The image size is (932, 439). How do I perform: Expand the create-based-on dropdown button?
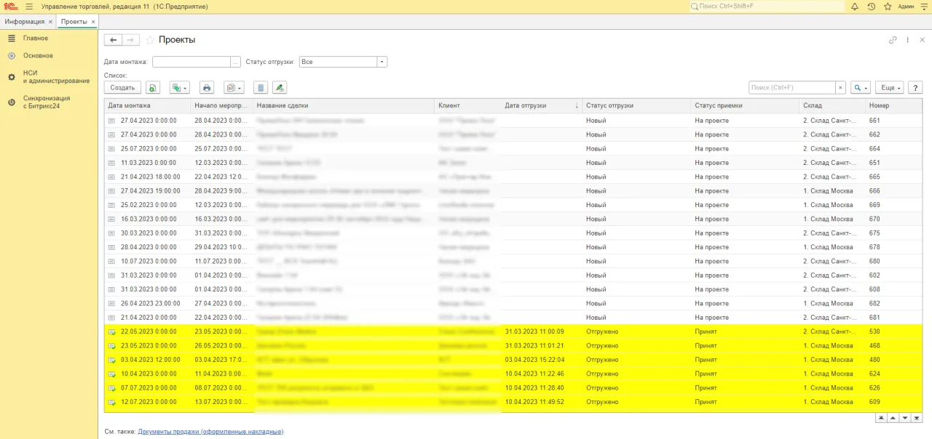click(x=179, y=88)
